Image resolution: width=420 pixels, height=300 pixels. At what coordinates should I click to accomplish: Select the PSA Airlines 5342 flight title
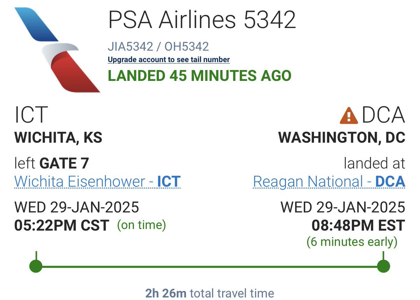(x=202, y=20)
